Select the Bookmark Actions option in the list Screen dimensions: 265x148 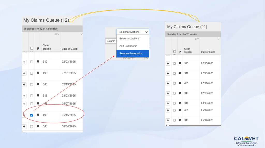click(133, 39)
